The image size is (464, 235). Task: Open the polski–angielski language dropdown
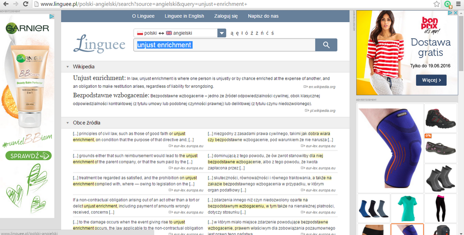[x=222, y=33]
